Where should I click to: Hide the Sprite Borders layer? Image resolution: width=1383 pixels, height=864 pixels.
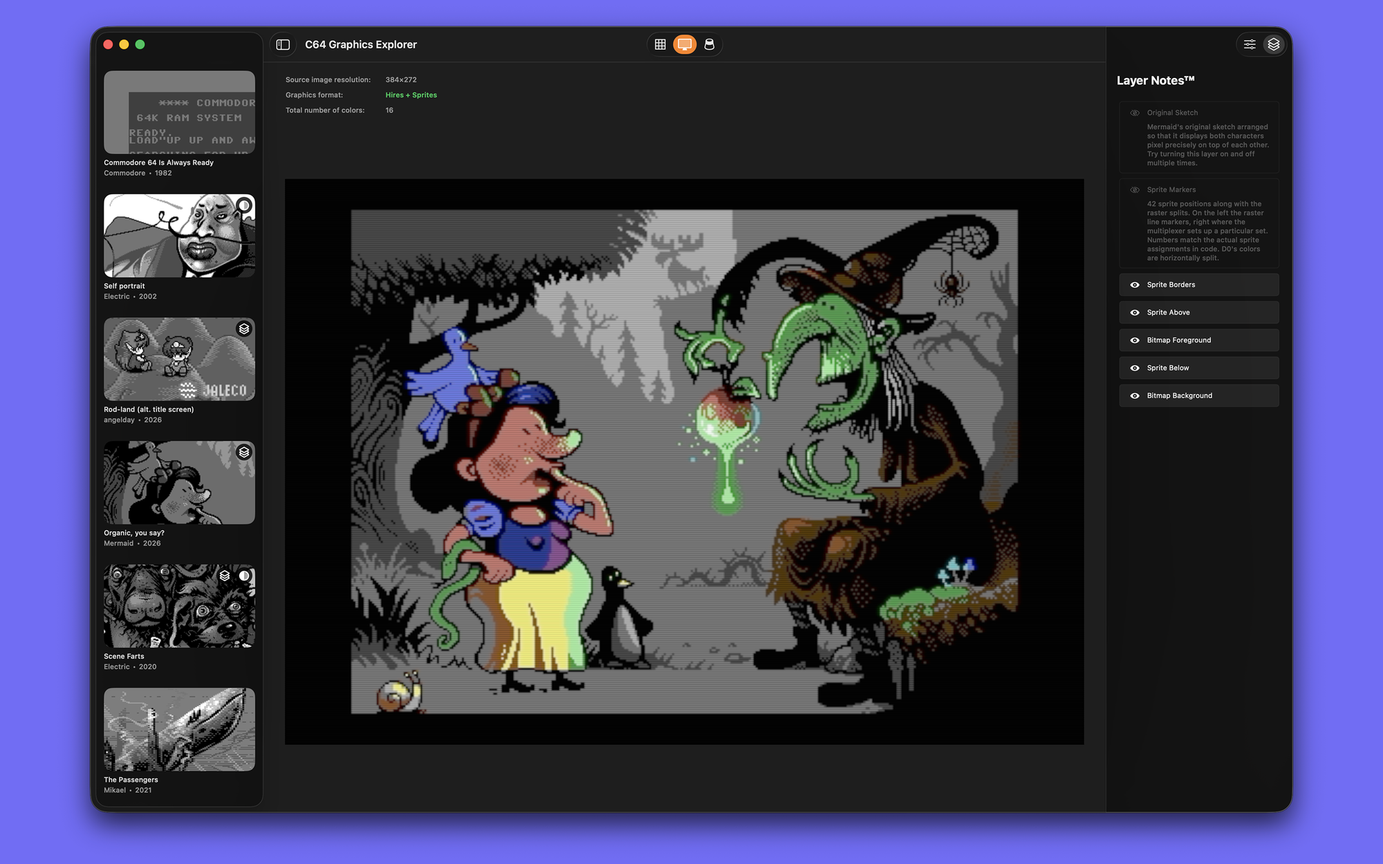[x=1135, y=285]
